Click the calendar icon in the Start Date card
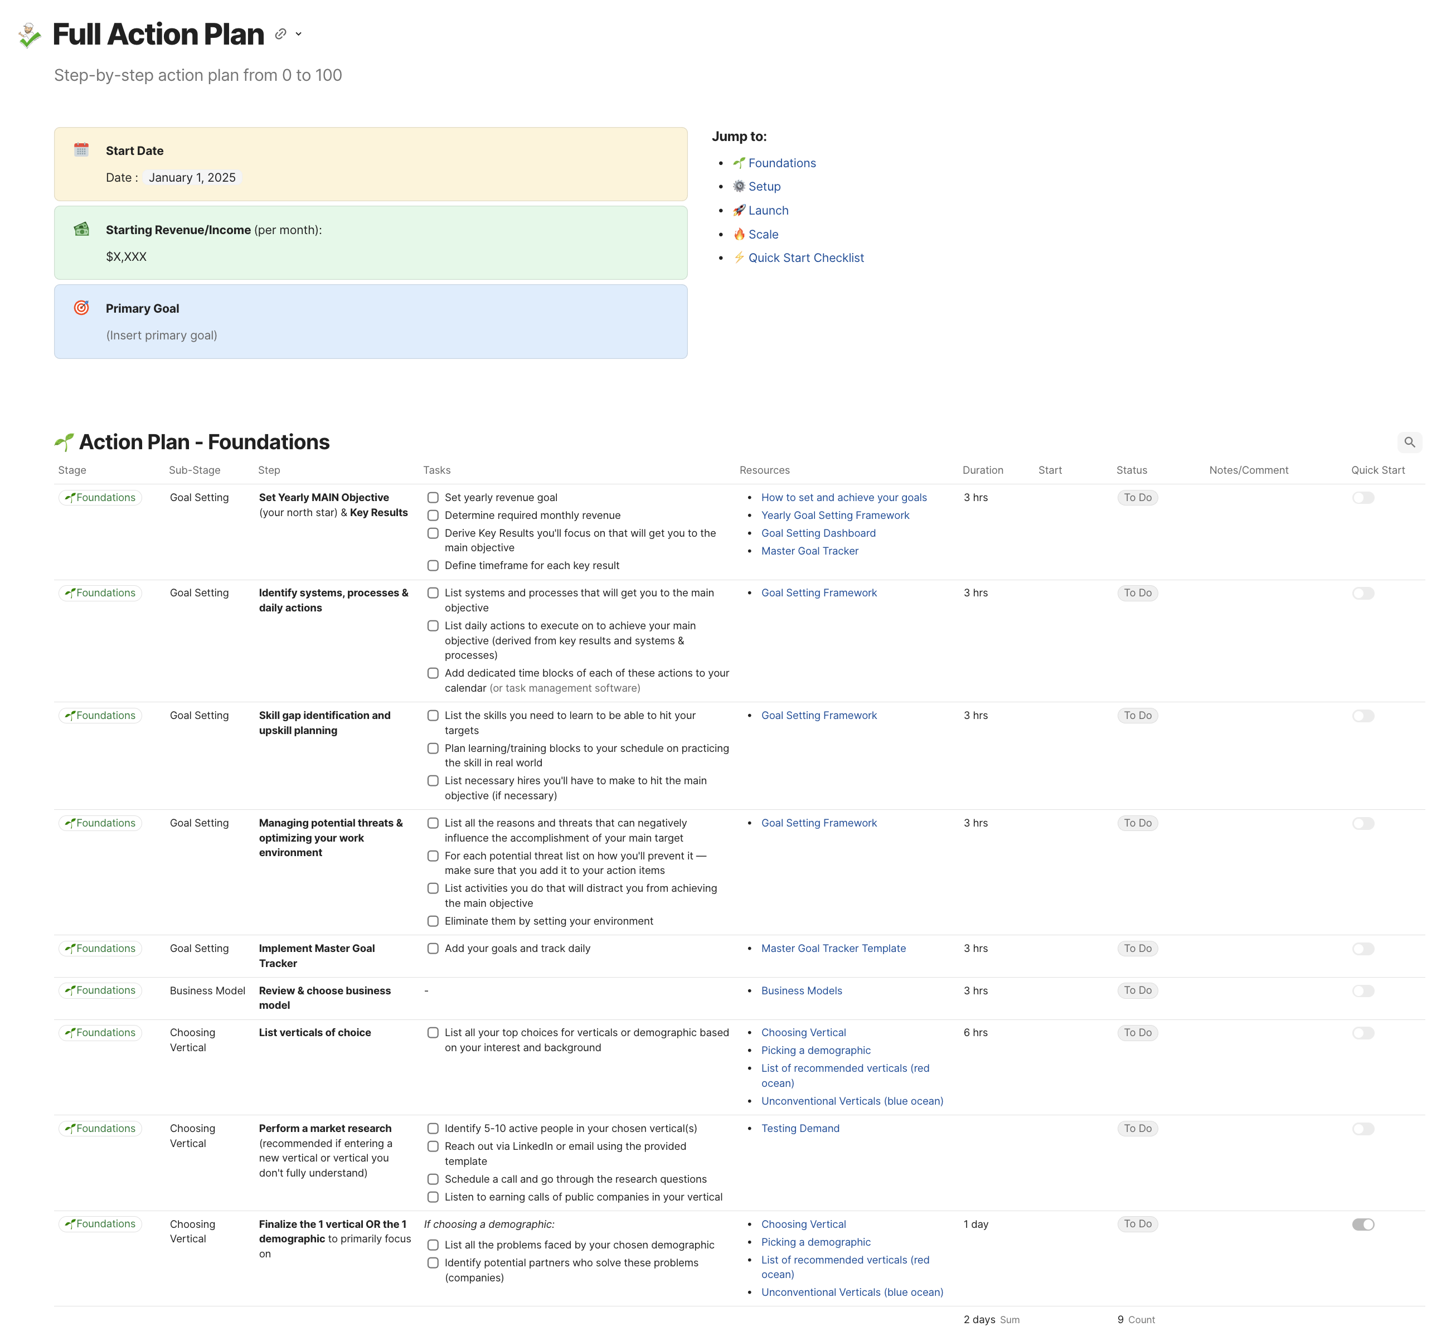Image resolution: width=1456 pixels, height=1341 pixels. click(81, 150)
